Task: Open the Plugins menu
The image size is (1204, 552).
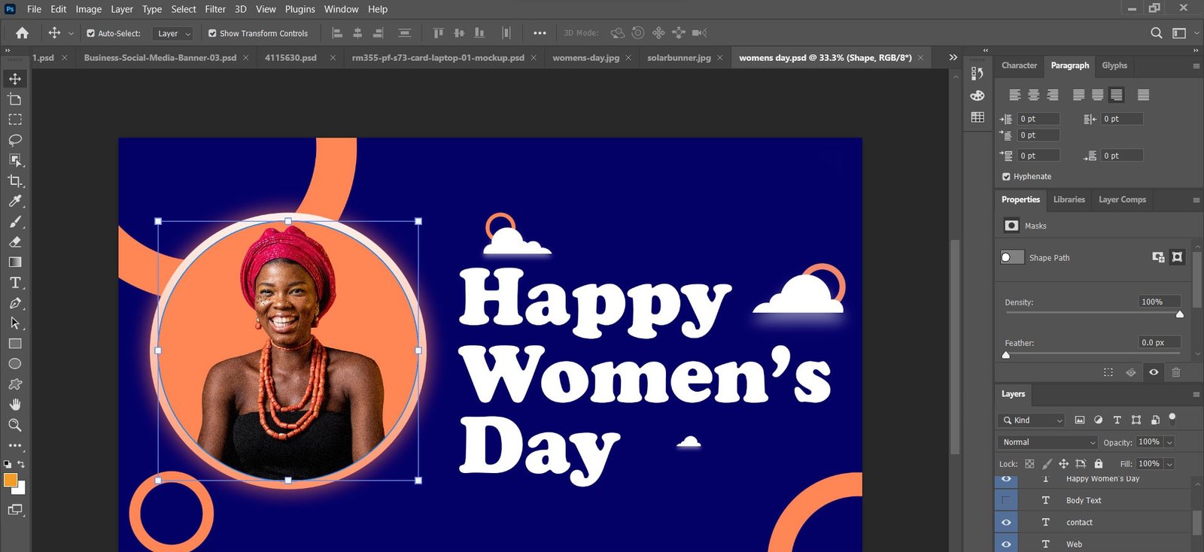Action: point(299,9)
